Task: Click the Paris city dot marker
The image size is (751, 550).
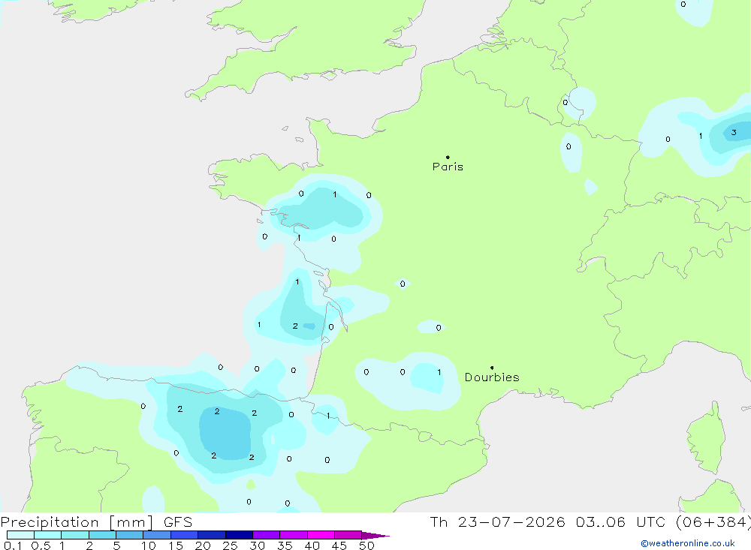Action: pyautogui.click(x=448, y=157)
